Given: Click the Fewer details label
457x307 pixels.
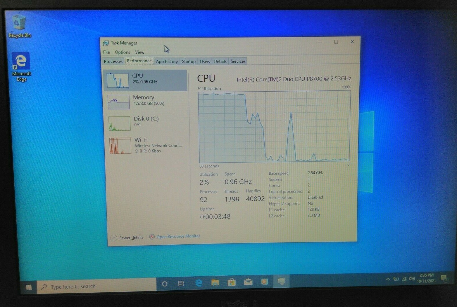Looking at the screenshot, I should [x=131, y=238].
